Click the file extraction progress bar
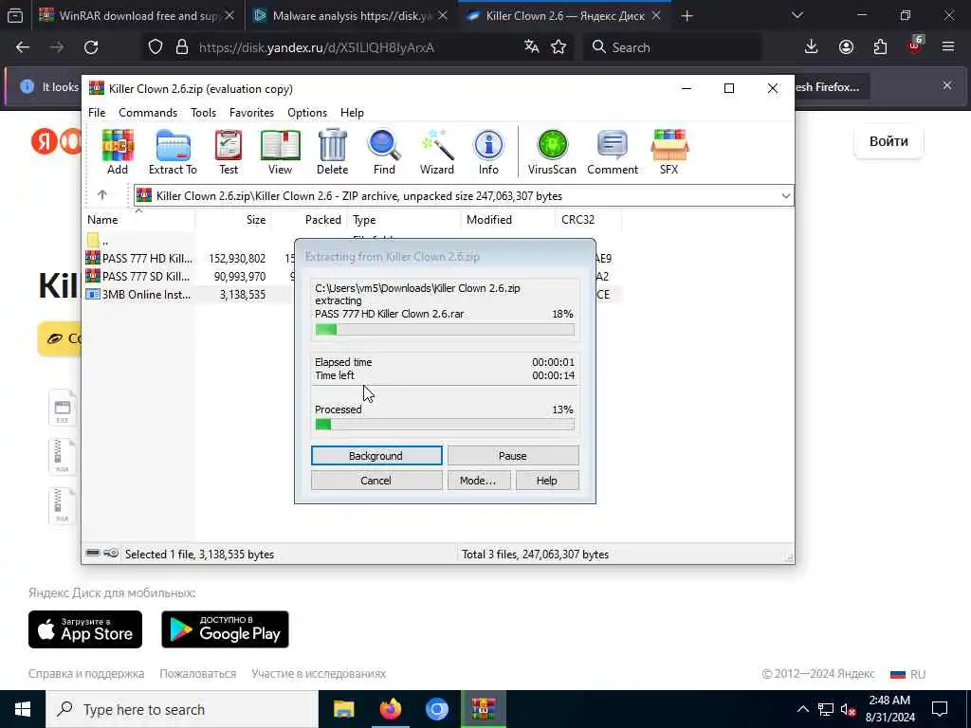 (445, 330)
